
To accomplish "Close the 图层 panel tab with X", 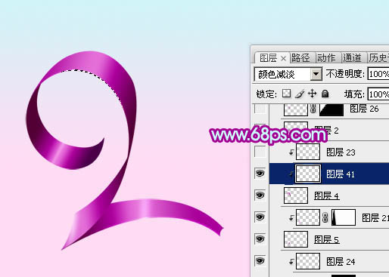I will (x=283, y=59).
